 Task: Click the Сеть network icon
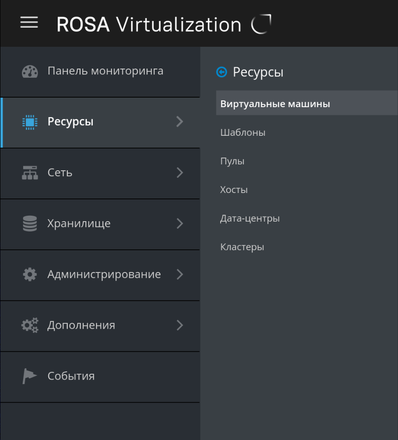tap(30, 173)
